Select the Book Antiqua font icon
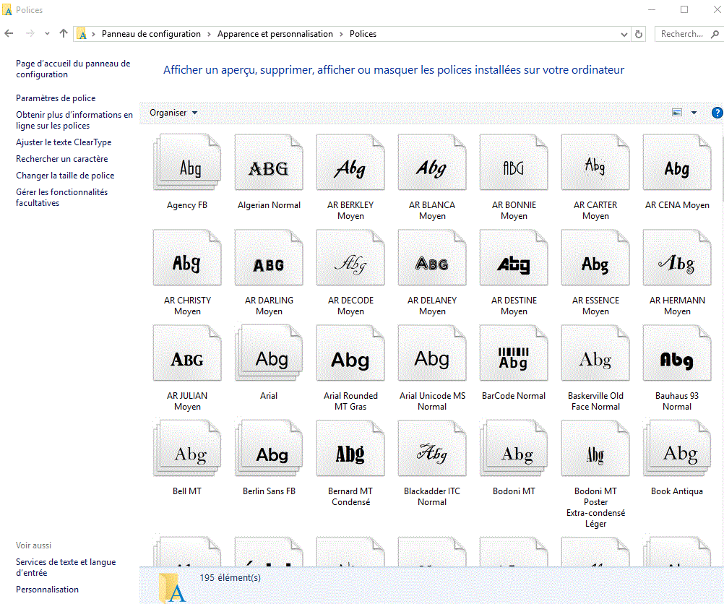 click(677, 448)
